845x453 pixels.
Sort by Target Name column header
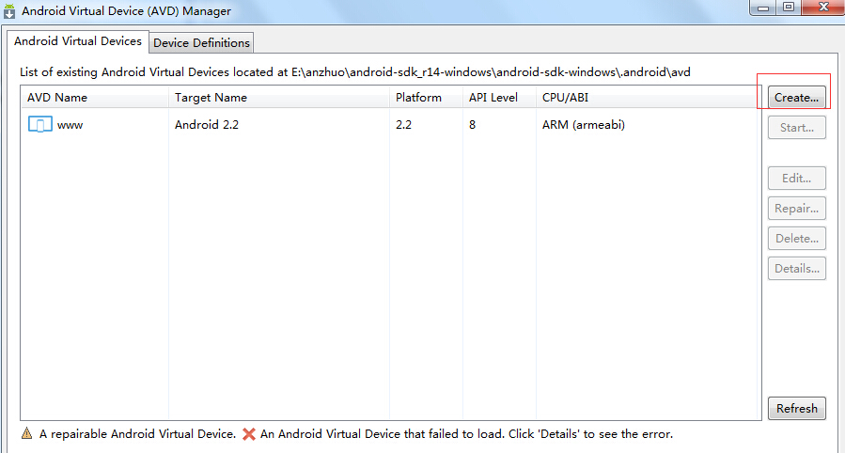tap(278, 98)
